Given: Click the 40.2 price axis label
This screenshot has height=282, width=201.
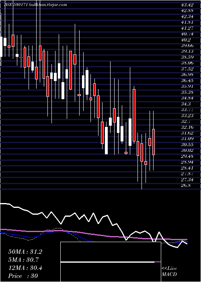Looking at the screenshot, I should pos(186,40).
